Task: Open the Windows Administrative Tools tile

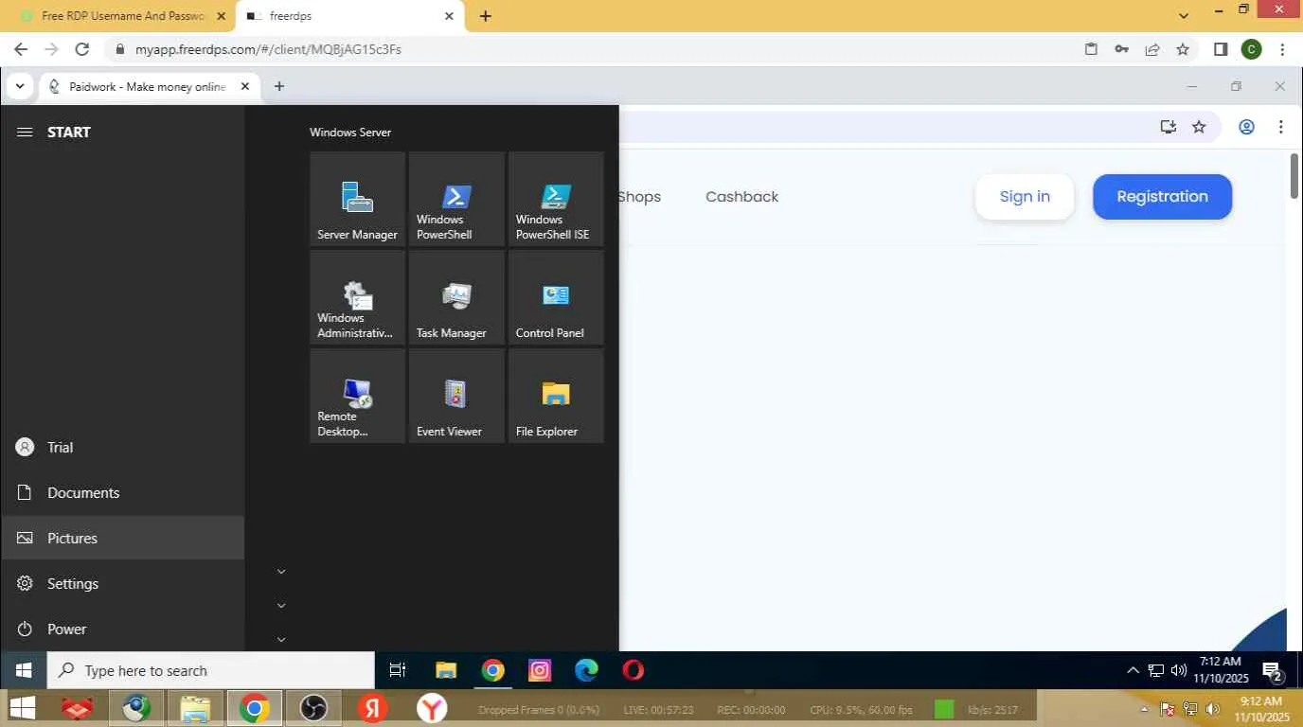Action: tap(357, 297)
